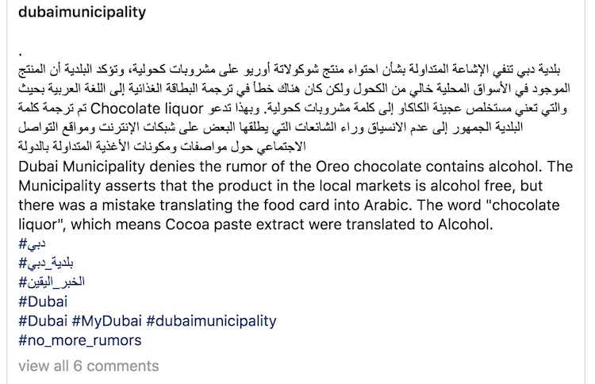
Task: Follow the #dubaimunicipality hashtag link
Action: [211, 321]
